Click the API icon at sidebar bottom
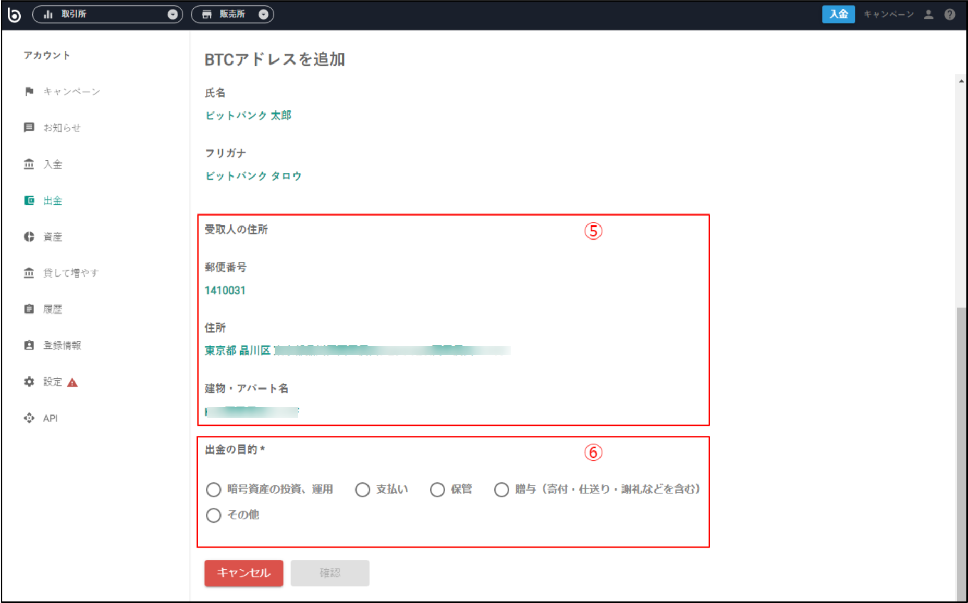This screenshot has width=968, height=603. pos(30,418)
